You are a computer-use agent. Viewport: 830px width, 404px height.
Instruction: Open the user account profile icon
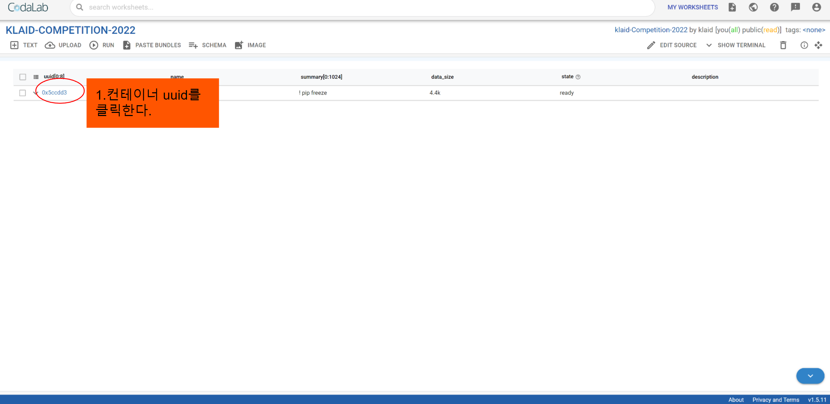(816, 7)
